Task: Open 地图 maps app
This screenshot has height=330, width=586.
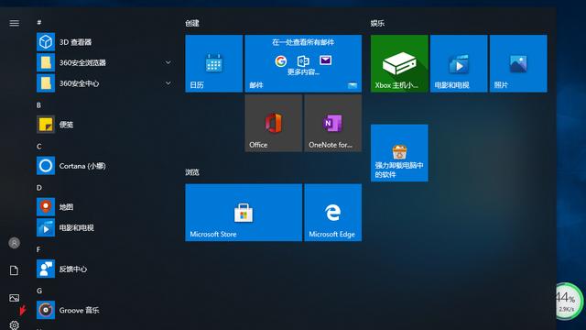Action: (104, 207)
